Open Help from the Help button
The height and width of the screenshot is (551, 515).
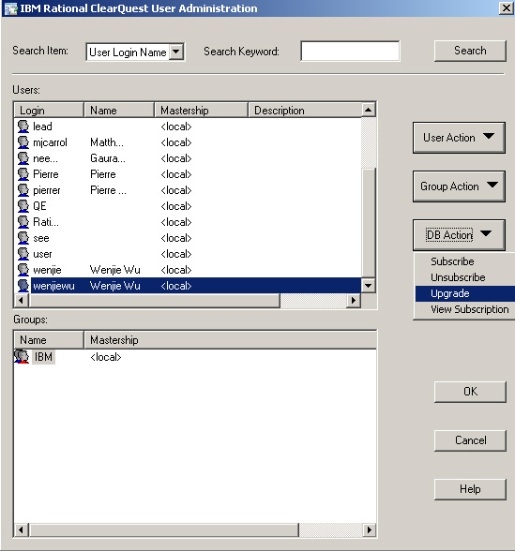pos(470,489)
